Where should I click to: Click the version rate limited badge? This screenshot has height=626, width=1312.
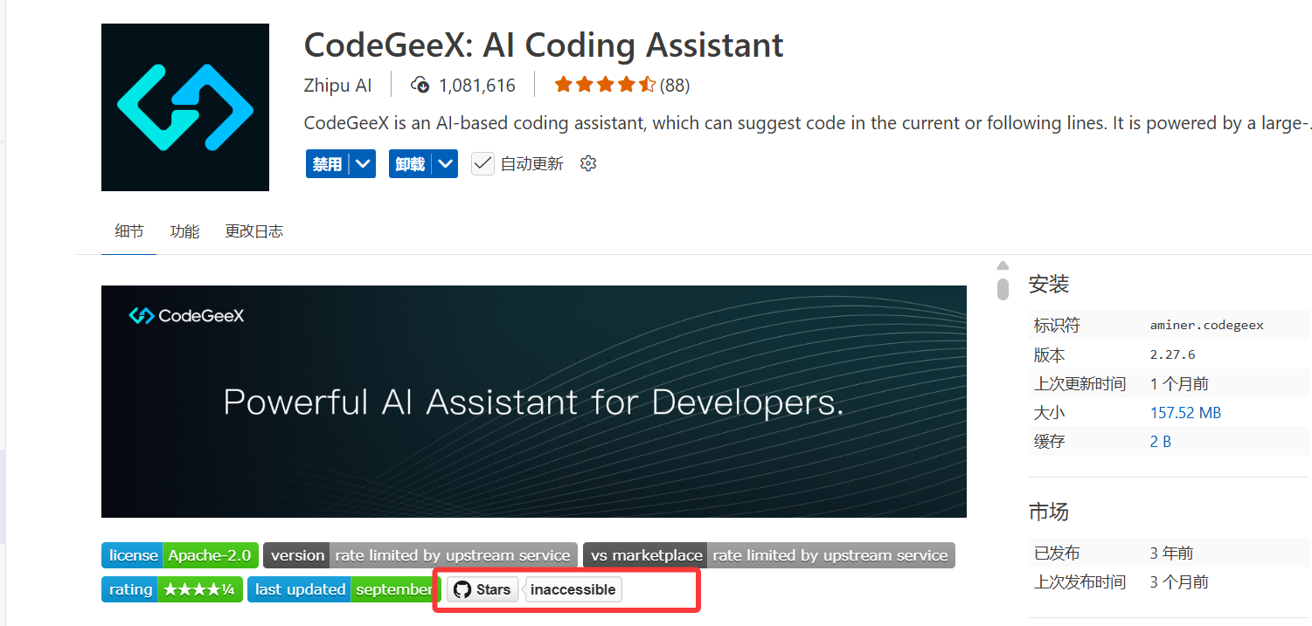[420, 555]
